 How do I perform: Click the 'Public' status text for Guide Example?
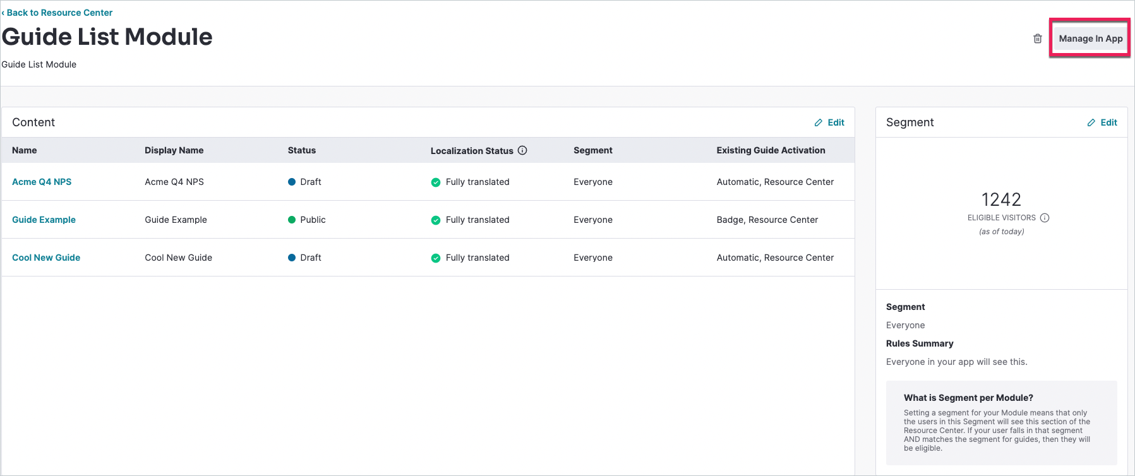(x=313, y=220)
